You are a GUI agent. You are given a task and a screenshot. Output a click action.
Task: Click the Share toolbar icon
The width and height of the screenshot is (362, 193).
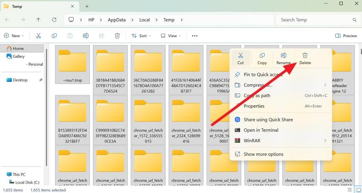pos(101,36)
